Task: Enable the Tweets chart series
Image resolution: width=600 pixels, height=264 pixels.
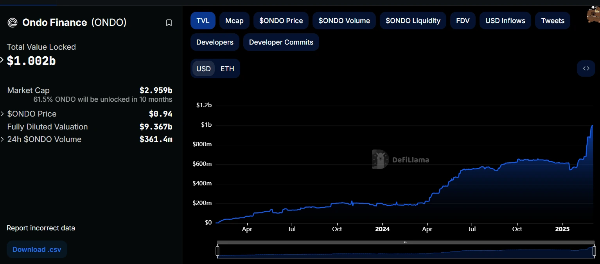Action: 553,21
